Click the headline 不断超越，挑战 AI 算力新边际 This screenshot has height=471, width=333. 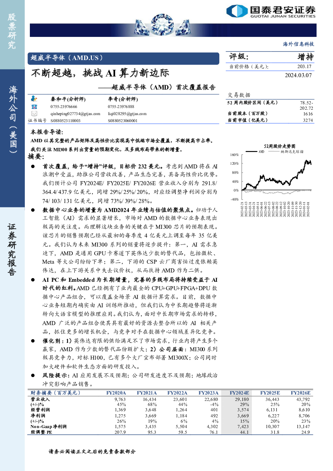click(100, 73)
